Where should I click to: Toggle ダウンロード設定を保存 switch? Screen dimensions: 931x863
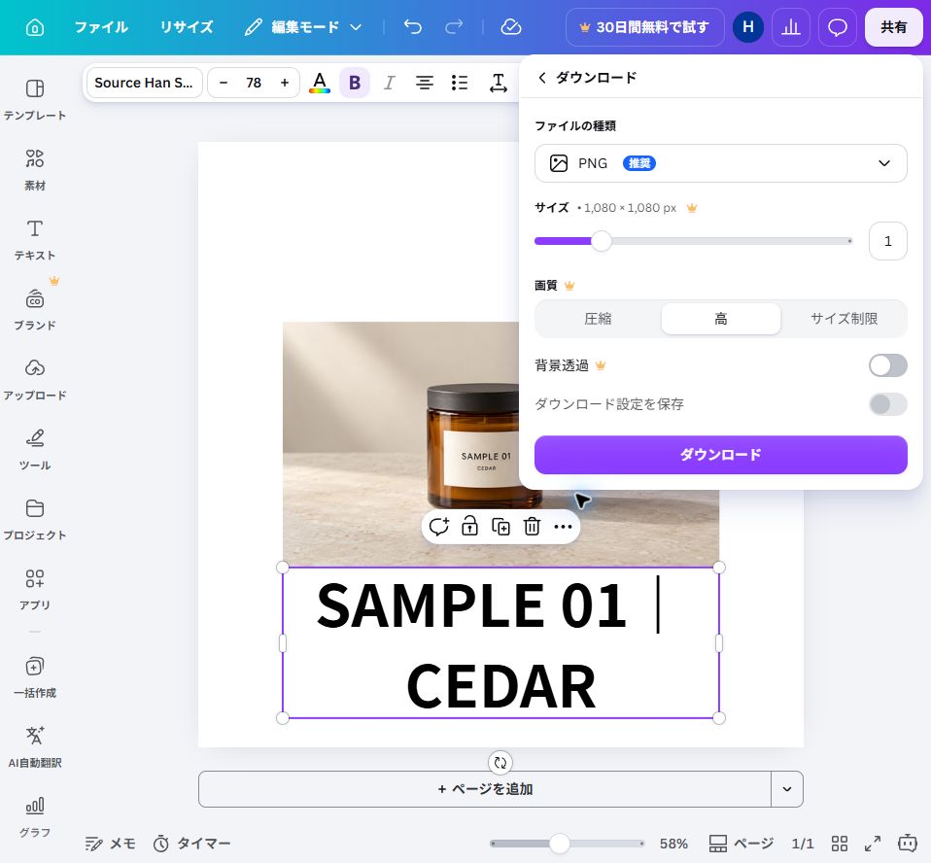point(887,404)
